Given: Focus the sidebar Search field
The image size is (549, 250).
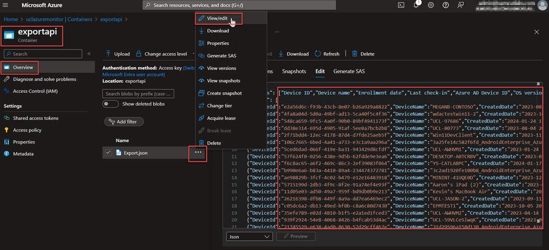Looking at the screenshot, I should (x=43, y=54).
